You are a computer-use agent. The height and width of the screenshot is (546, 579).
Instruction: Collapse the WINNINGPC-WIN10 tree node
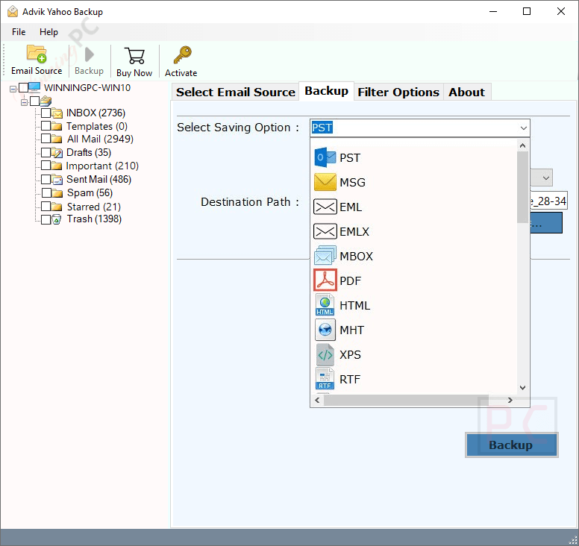(x=13, y=89)
